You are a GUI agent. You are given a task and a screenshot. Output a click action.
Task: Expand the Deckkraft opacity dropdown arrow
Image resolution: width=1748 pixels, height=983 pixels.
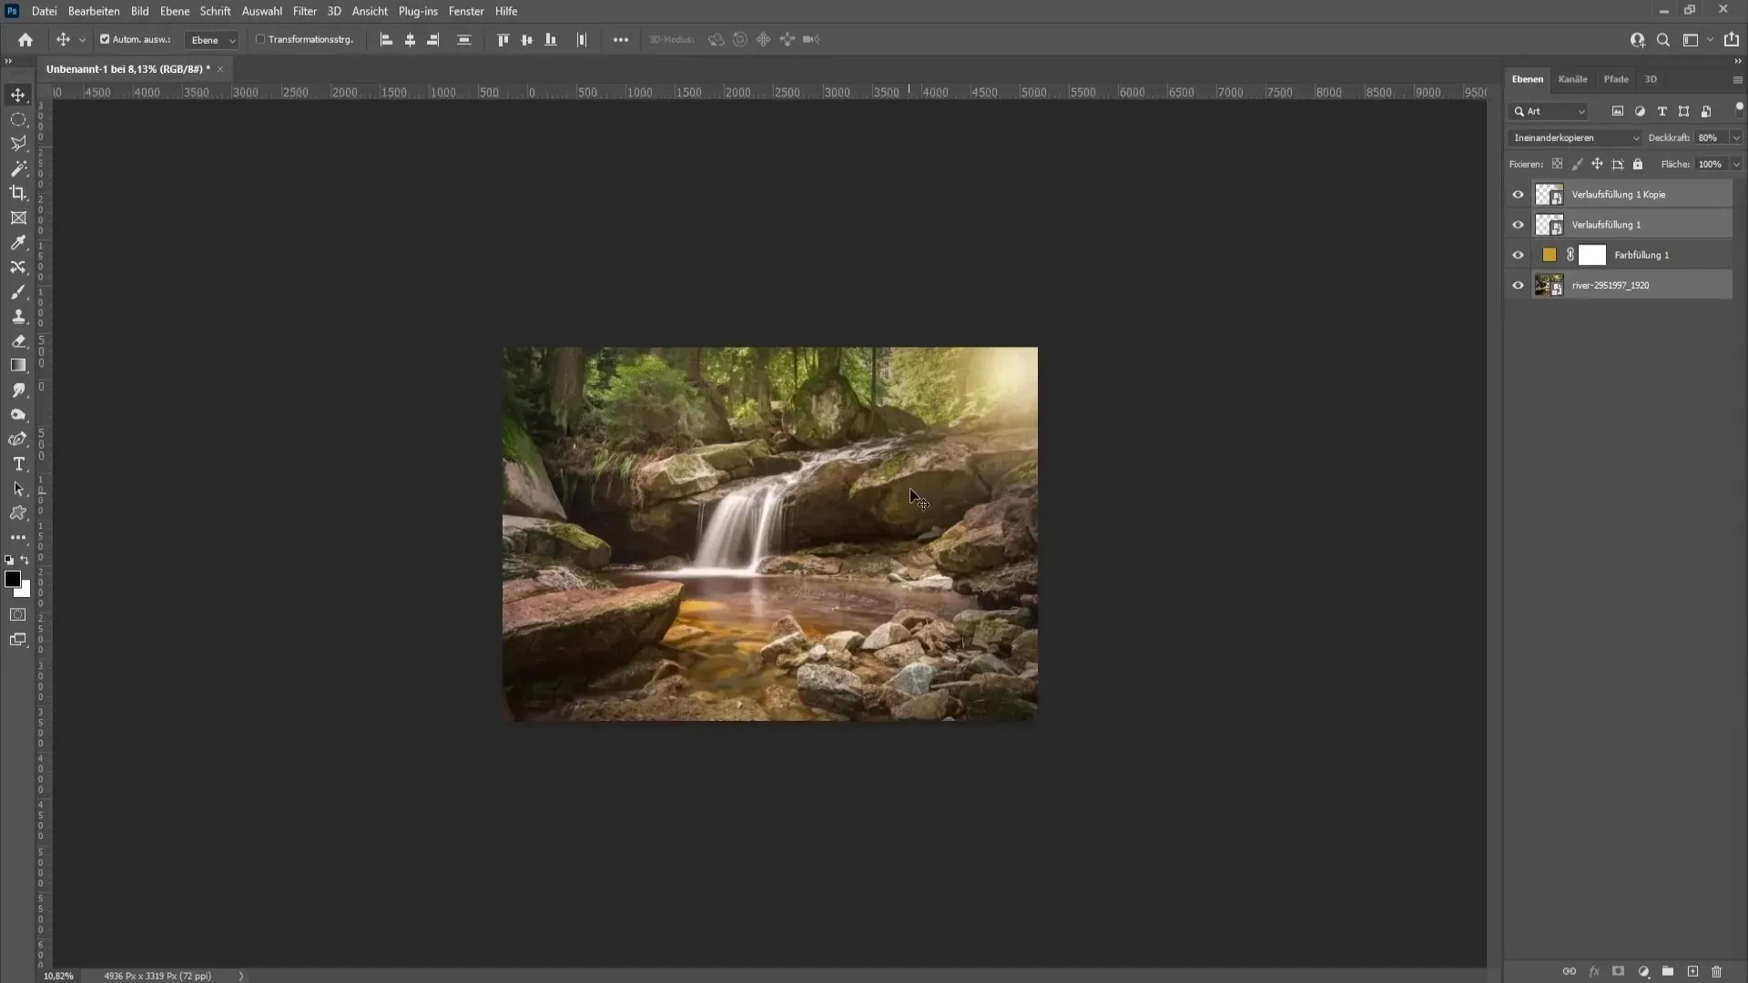pos(1736,138)
